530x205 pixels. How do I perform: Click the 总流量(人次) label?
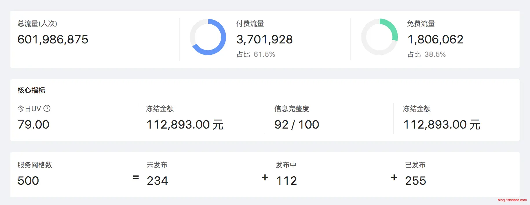37,24
